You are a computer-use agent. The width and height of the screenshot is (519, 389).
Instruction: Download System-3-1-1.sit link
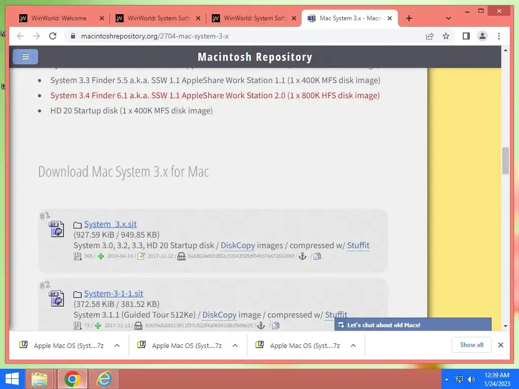pyautogui.click(x=114, y=294)
